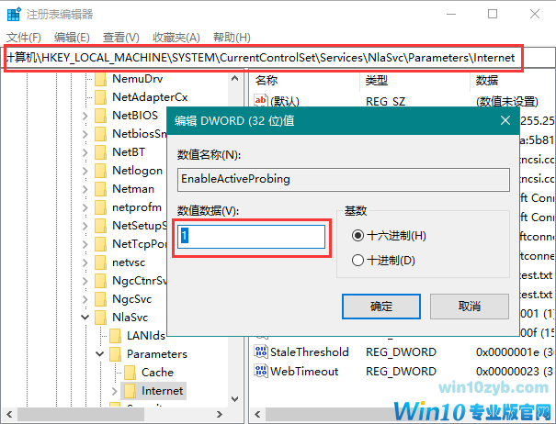Viewport: 556px width, 424px height.
Task: Select the Netman folder icon
Action: coord(101,189)
